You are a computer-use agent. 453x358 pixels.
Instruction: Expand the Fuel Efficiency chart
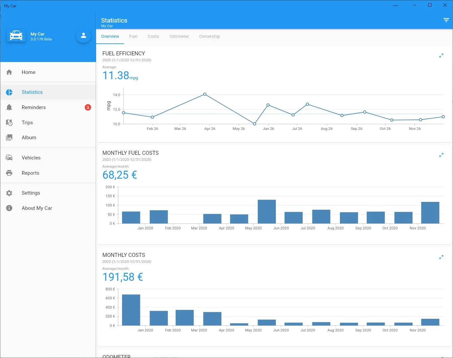tap(441, 56)
